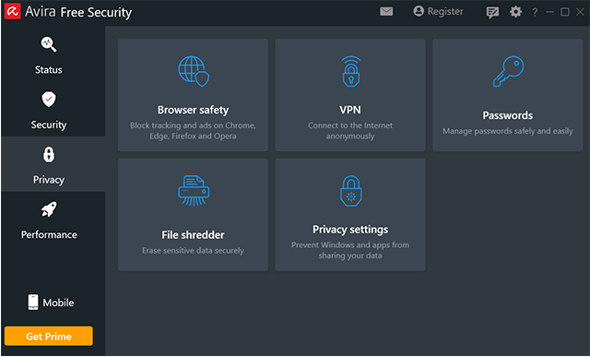This screenshot has width=590, height=357.
Task: Click the Register link text
Action: pos(445,12)
